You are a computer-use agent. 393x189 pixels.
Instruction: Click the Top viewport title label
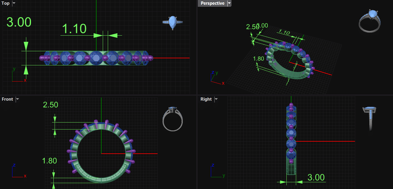click(x=6, y=3)
